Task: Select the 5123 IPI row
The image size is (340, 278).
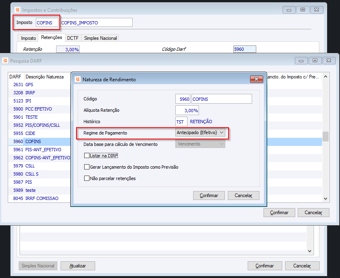Action: coord(39,101)
